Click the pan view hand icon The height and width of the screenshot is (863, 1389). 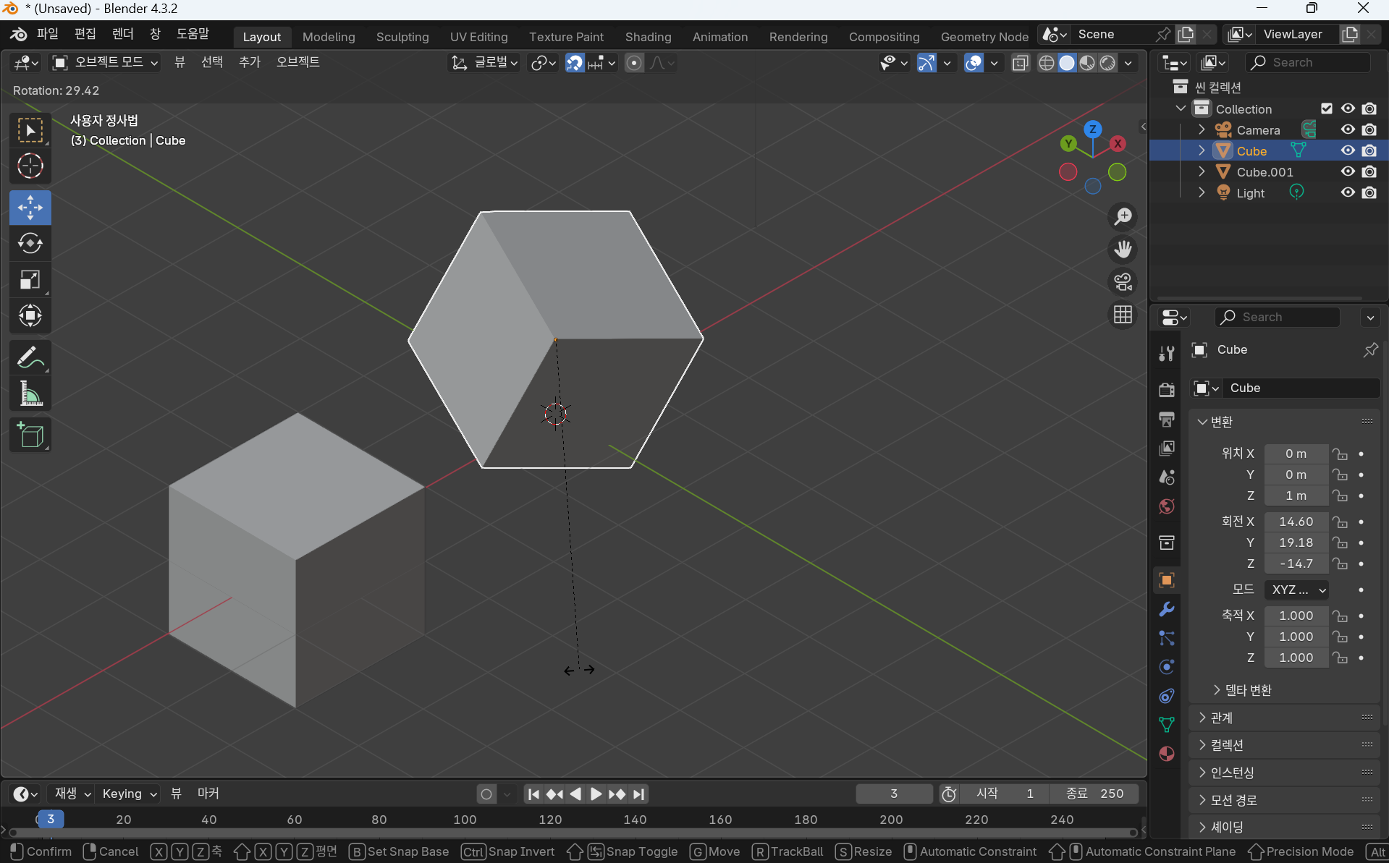(1123, 250)
